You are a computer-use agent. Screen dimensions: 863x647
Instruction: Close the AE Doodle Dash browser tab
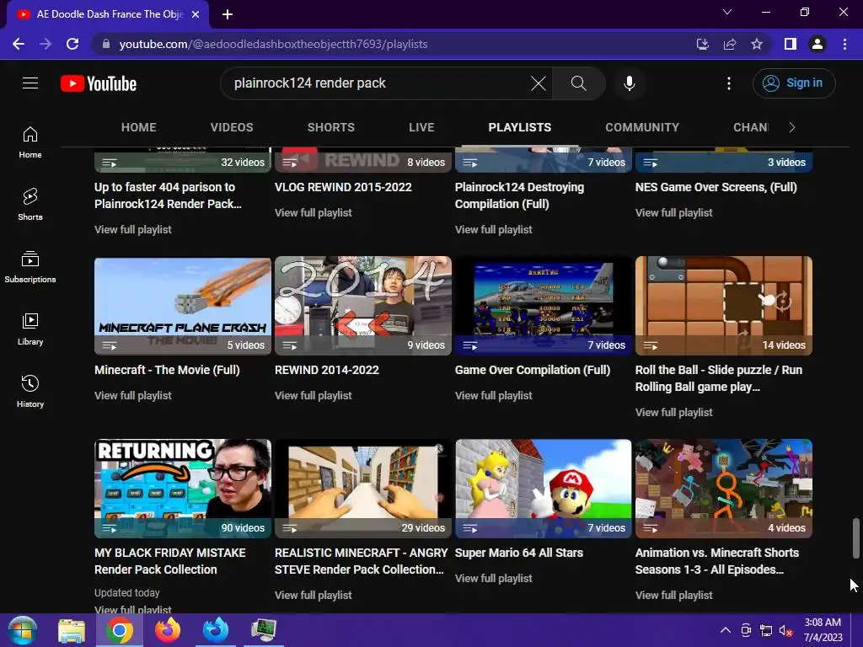(x=196, y=14)
